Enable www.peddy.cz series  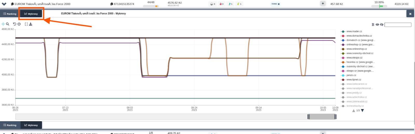351,93
